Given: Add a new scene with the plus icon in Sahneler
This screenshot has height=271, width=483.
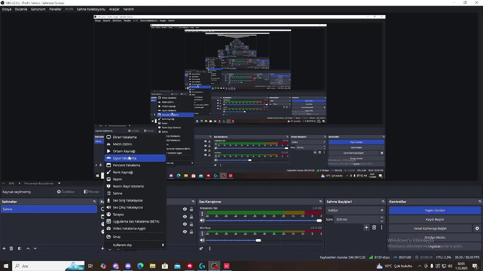Looking at the screenshot, I should pyautogui.click(x=4, y=248).
